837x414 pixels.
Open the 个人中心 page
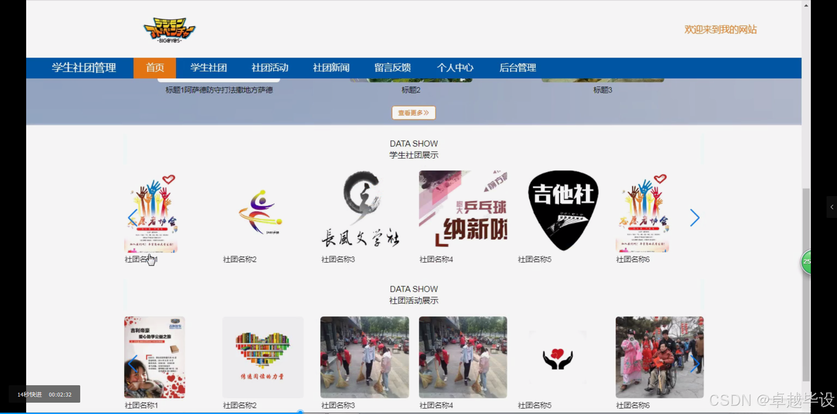pos(455,68)
